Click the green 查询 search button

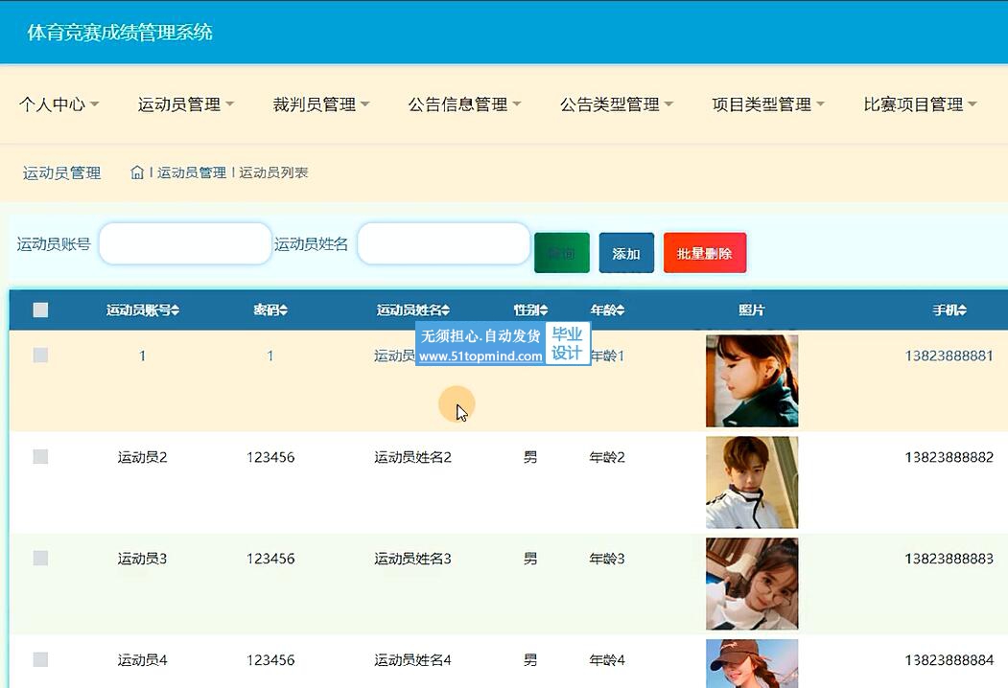tap(562, 253)
